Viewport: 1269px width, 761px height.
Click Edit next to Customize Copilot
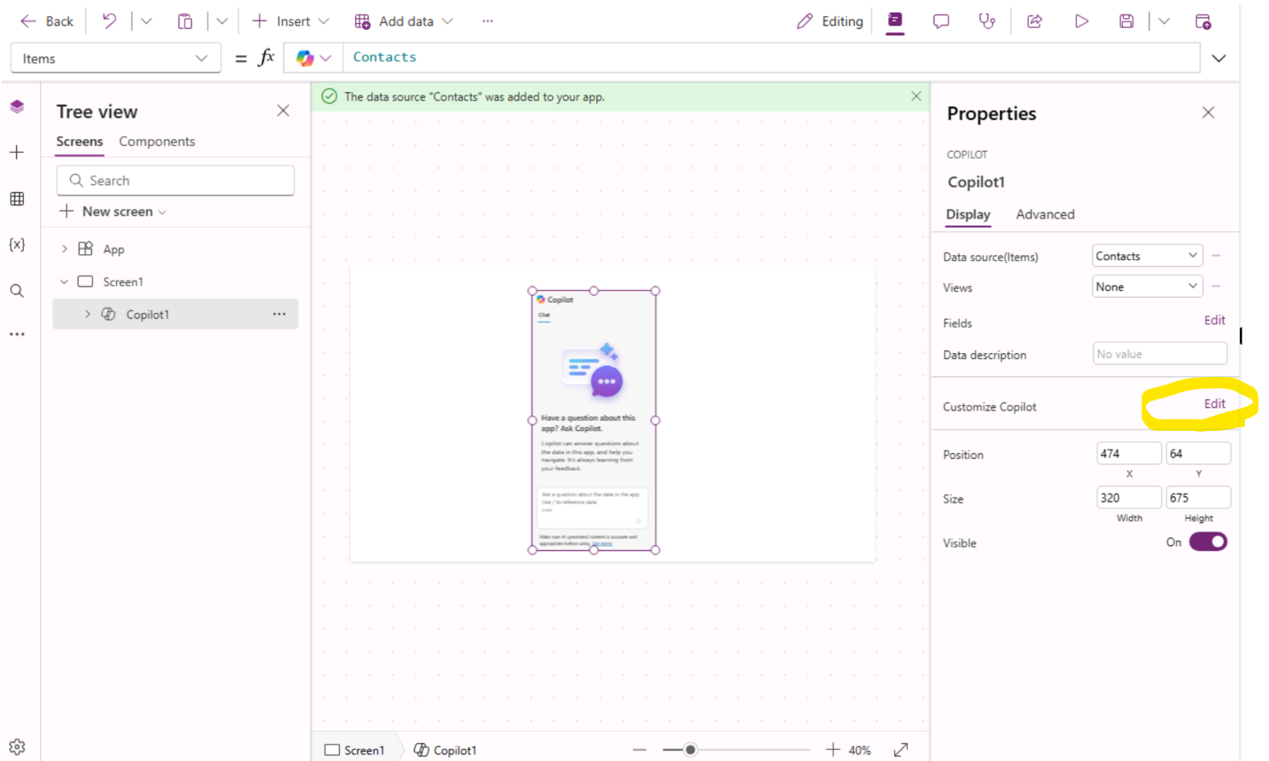coord(1213,404)
